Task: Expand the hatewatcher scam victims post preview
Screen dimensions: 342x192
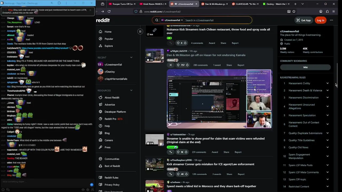Action: (171, 152)
